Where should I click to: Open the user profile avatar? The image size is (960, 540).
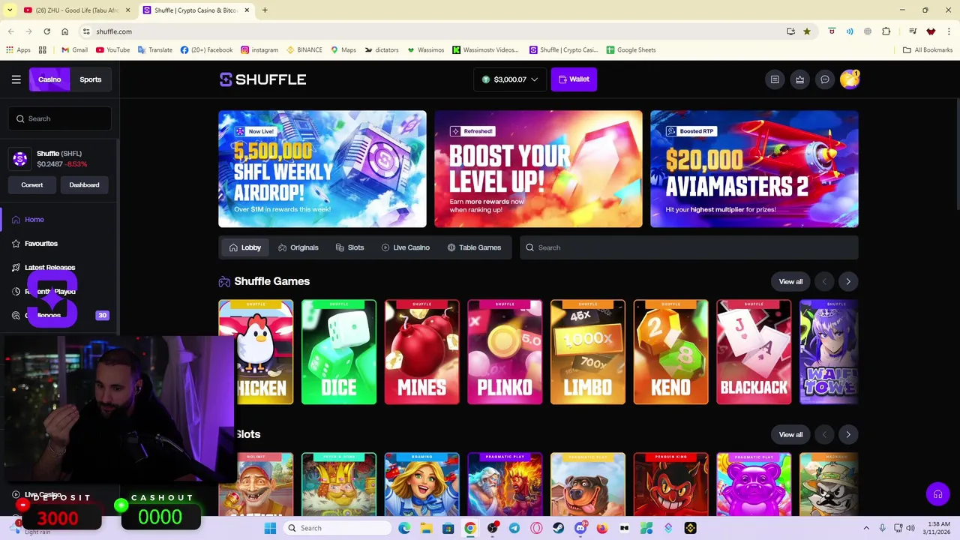(850, 79)
